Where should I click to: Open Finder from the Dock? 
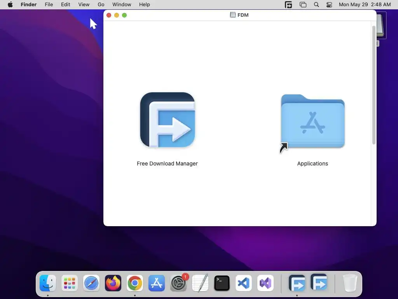click(48, 283)
